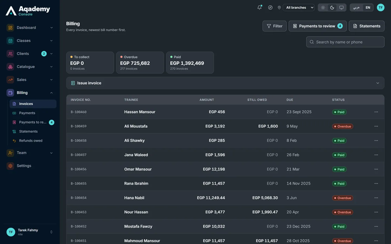Expand the Dashboard menu chevron
This screenshot has width=391, height=244.
click(x=52, y=28)
